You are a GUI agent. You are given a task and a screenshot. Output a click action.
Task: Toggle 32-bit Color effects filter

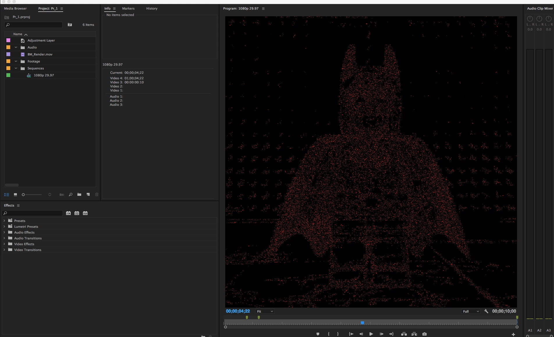pos(77,213)
